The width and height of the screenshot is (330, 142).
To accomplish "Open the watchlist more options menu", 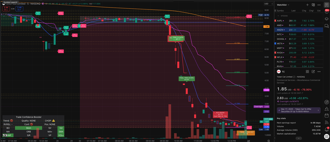I will (319, 5).
